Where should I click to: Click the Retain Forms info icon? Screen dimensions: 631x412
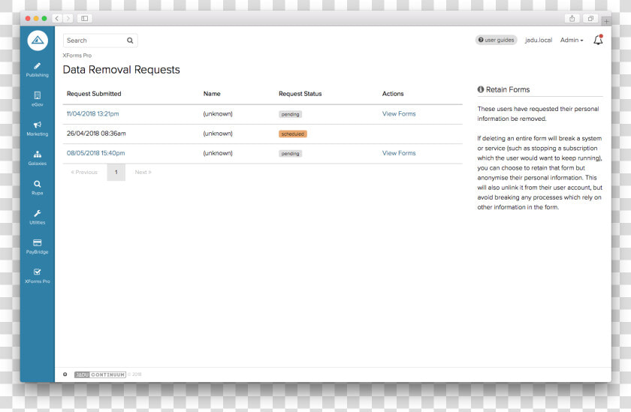[x=481, y=89]
